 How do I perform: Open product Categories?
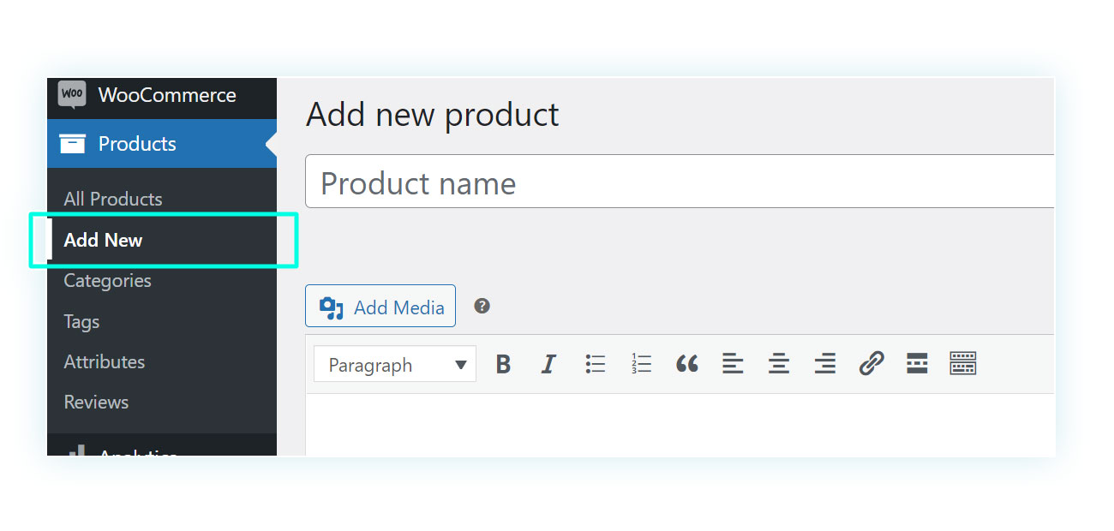click(107, 281)
